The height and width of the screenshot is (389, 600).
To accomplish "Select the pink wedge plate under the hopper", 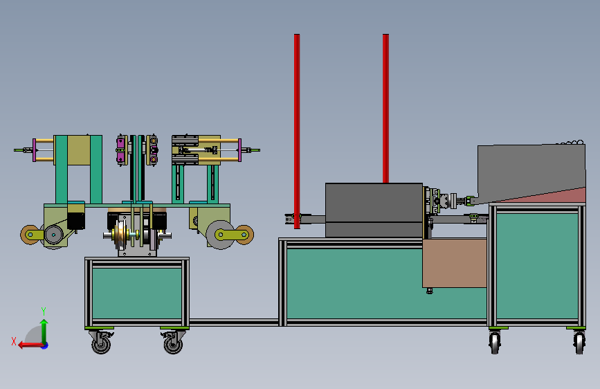I will (551, 195).
